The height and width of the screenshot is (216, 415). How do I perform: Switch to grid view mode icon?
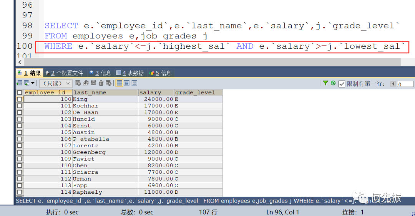click(120, 83)
